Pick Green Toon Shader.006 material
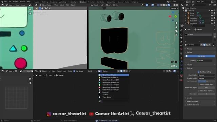This screenshot has width=217, height=122. coord(114,90)
